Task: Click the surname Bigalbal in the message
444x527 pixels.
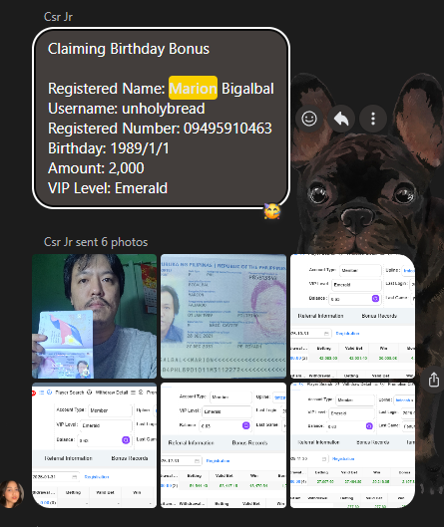Action: click(x=247, y=89)
